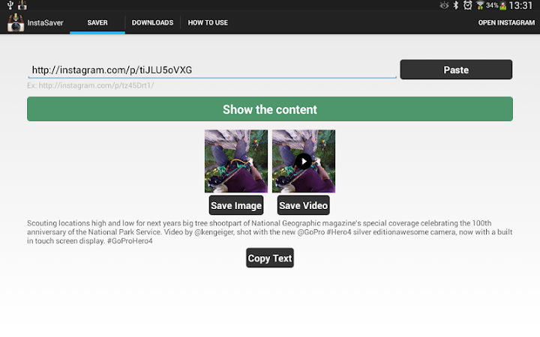Image resolution: width=540 pixels, height=337 pixels.
Task: Tap the Copy Text button
Action: pos(270,258)
